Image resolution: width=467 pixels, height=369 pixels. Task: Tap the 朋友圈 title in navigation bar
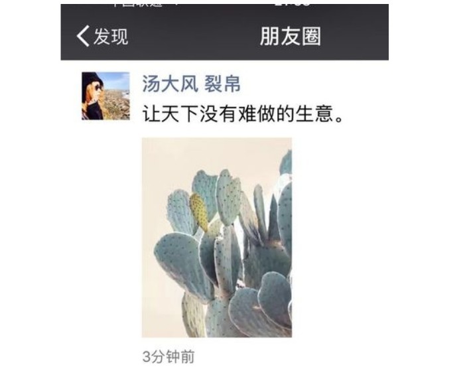[290, 37]
